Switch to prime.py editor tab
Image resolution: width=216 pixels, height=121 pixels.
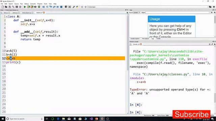point(15,13)
